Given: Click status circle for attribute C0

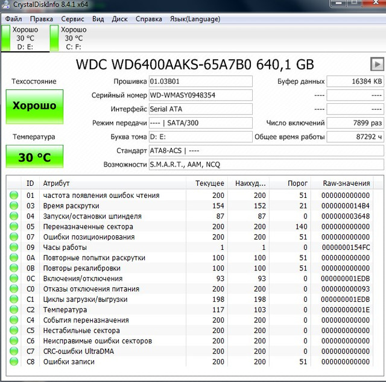Looking at the screenshot, I should (x=14, y=288).
